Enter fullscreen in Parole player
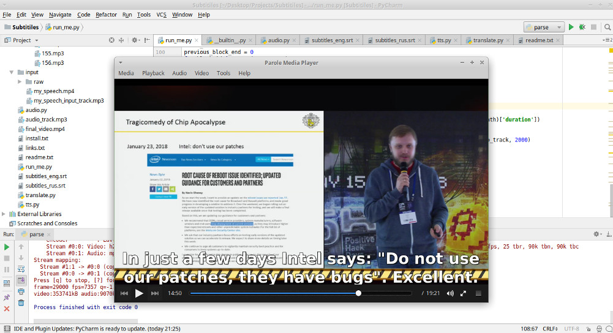 (x=463, y=293)
